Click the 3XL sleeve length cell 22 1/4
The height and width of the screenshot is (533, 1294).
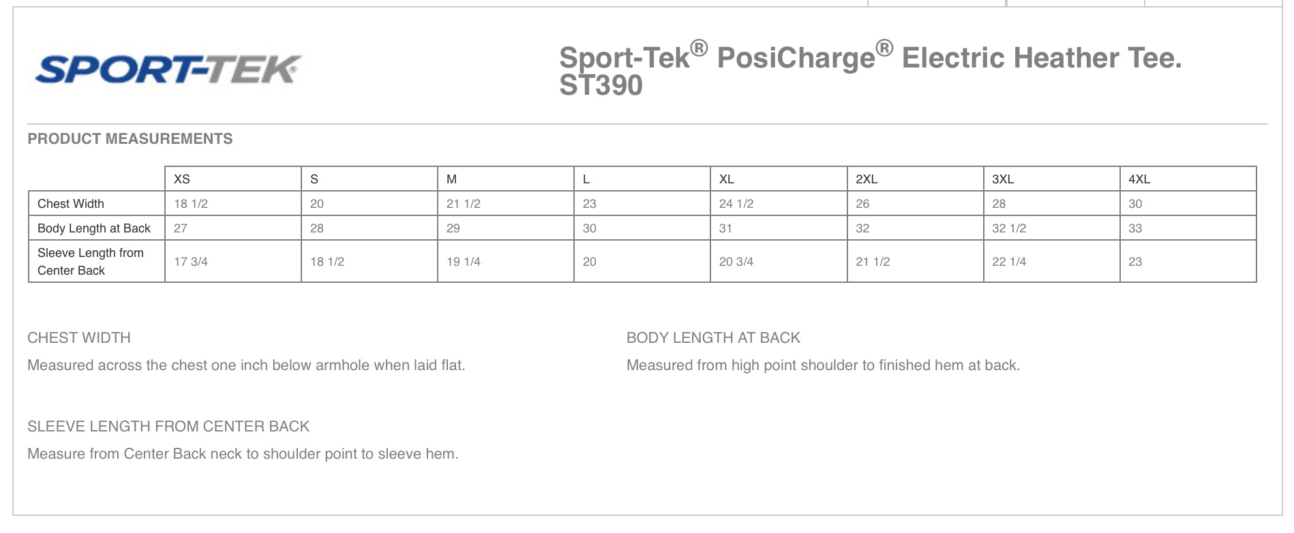[1009, 262]
